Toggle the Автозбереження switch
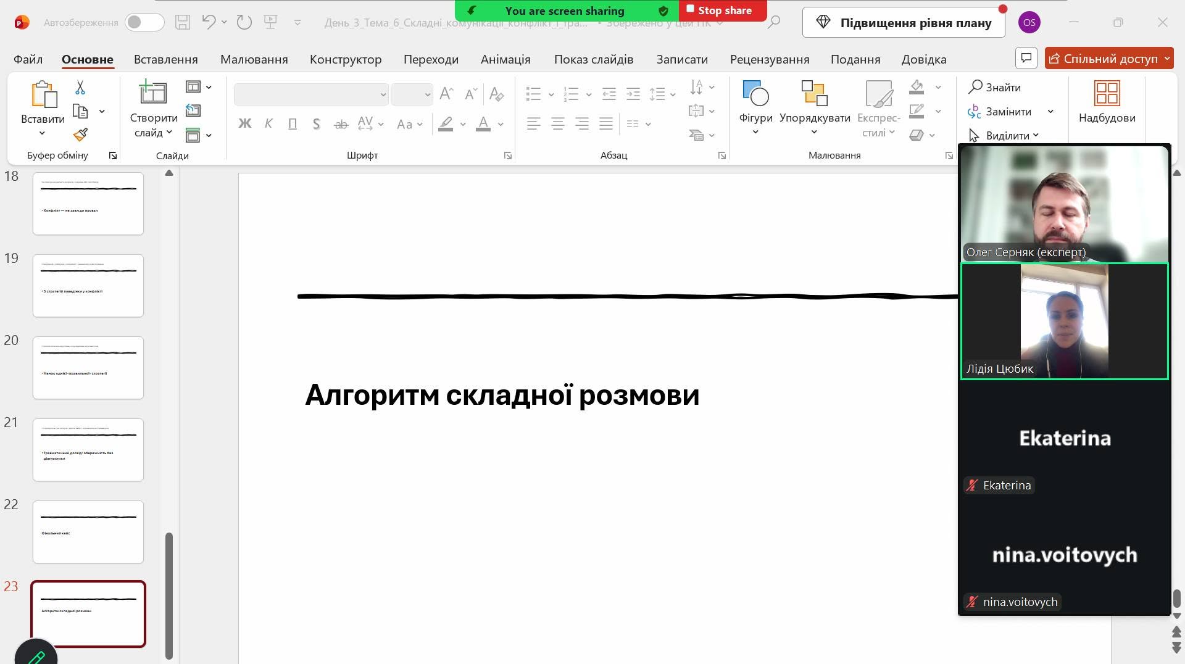 (x=144, y=23)
